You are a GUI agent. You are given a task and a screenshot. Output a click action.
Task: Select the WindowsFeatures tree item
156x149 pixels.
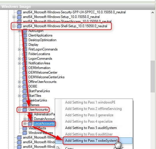41,133
